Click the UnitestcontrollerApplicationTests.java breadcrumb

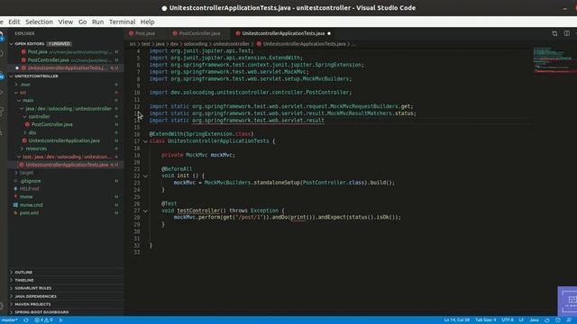pyautogui.click(x=305, y=44)
